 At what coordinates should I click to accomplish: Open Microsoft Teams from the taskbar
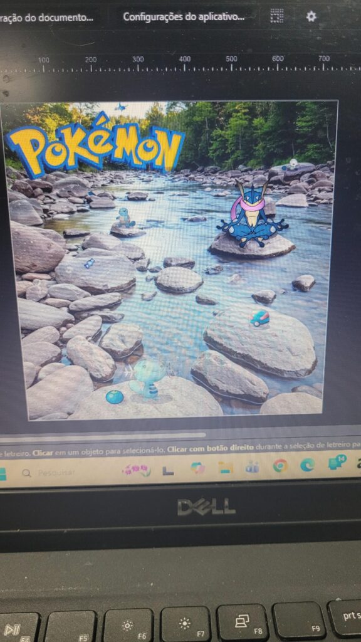pos(253,466)
